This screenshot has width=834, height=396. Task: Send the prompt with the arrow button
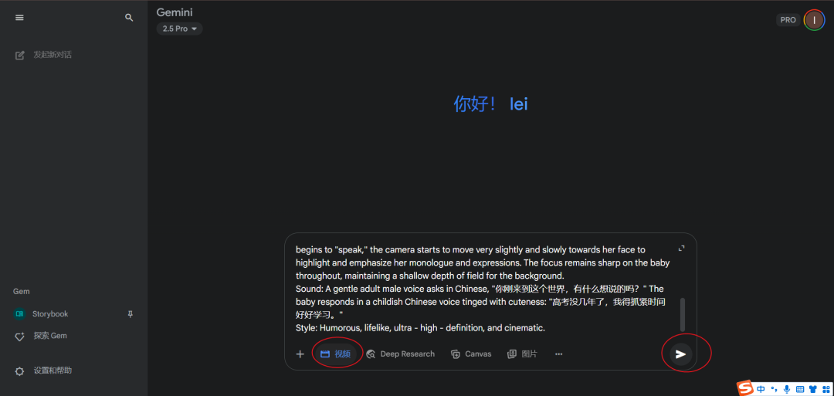(x=681, y=354)
